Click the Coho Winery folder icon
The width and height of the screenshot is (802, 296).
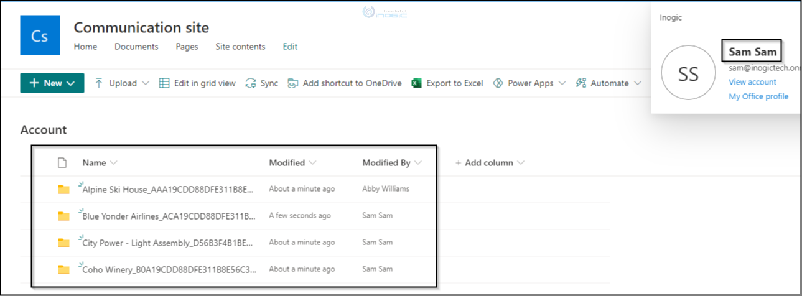point(63,269)
